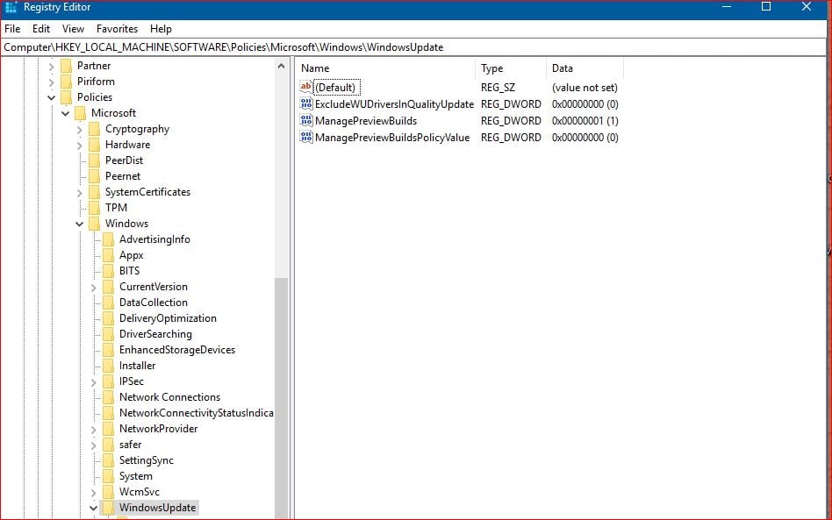Click the SystemCertificates folder icon
Image resolution: width=832 pixels, height=520 pixels.
click(x=95, y=192)
